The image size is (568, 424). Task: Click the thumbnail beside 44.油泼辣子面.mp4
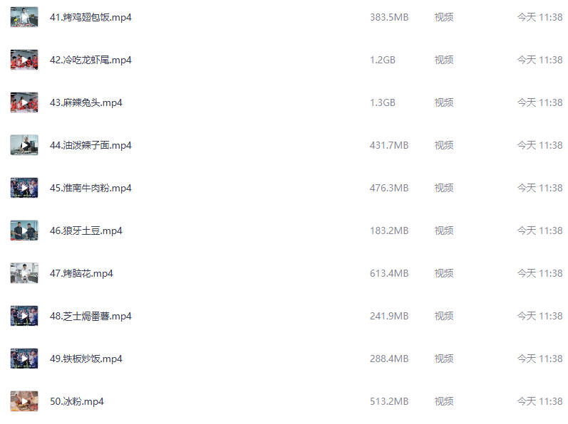24,145
